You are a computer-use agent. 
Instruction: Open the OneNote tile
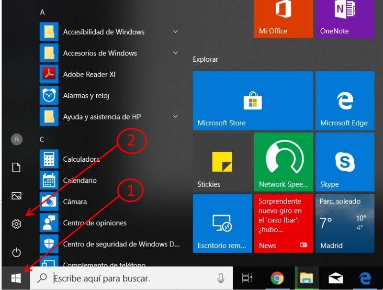pyautogui.click(x=345, y=19)
